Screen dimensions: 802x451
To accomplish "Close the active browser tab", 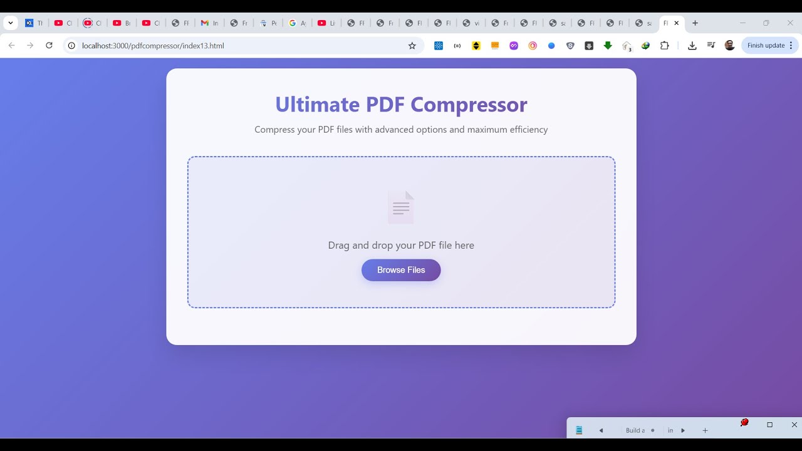I will 677,23.
